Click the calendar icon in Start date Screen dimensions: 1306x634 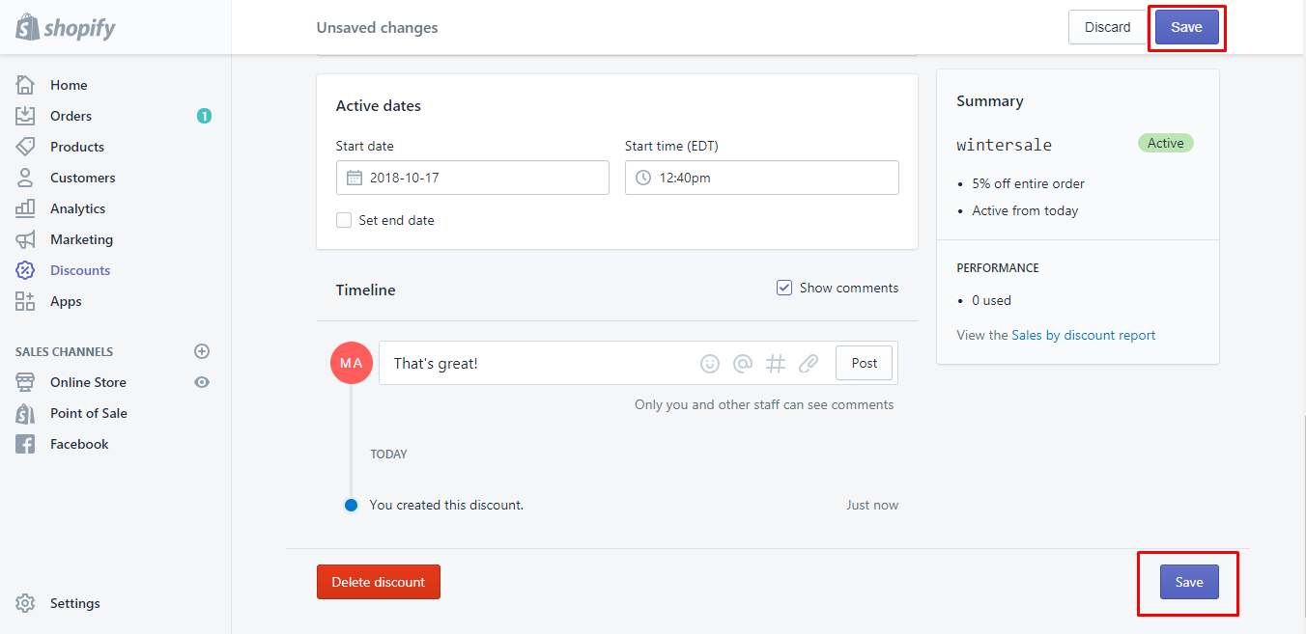coord(355,178)
